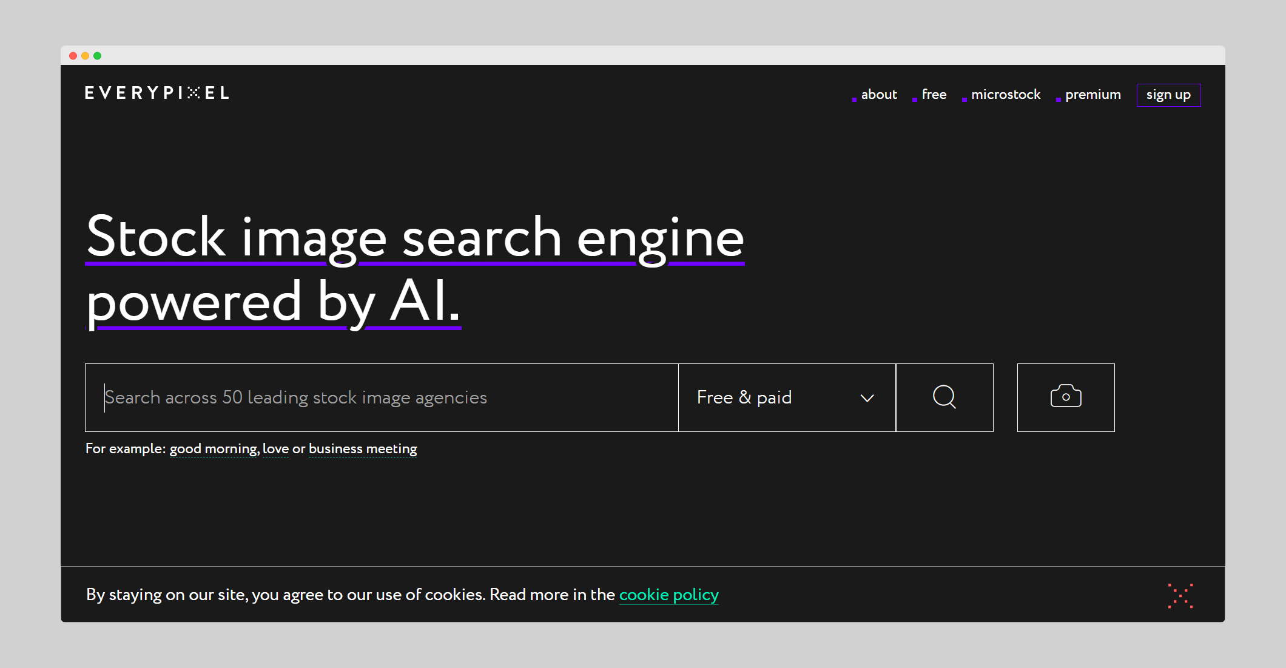This screenshot has height=668, width=1286.
Task: Try the good morning example search
Action: coord(214,449)
